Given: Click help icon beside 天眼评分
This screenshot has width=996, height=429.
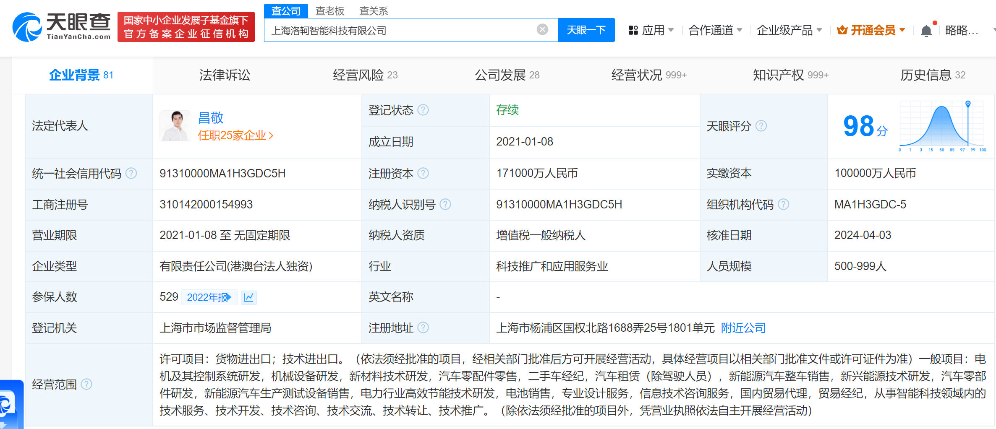Looking at the screenshot, I should (761, 126).
